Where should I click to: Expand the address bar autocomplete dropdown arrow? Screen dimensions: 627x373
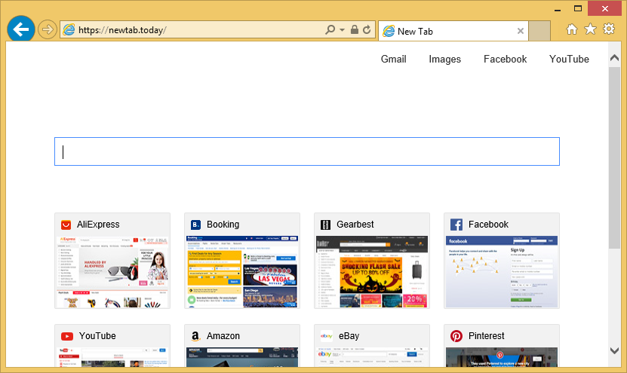click(x=342, y=30)
